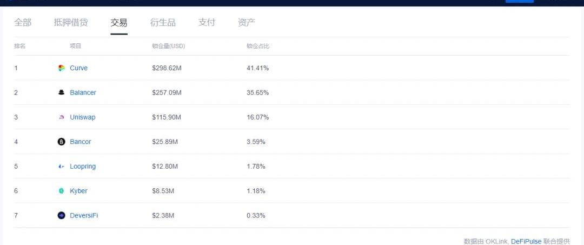Switch to the 抵押借贷 tab

coord(71,22)
